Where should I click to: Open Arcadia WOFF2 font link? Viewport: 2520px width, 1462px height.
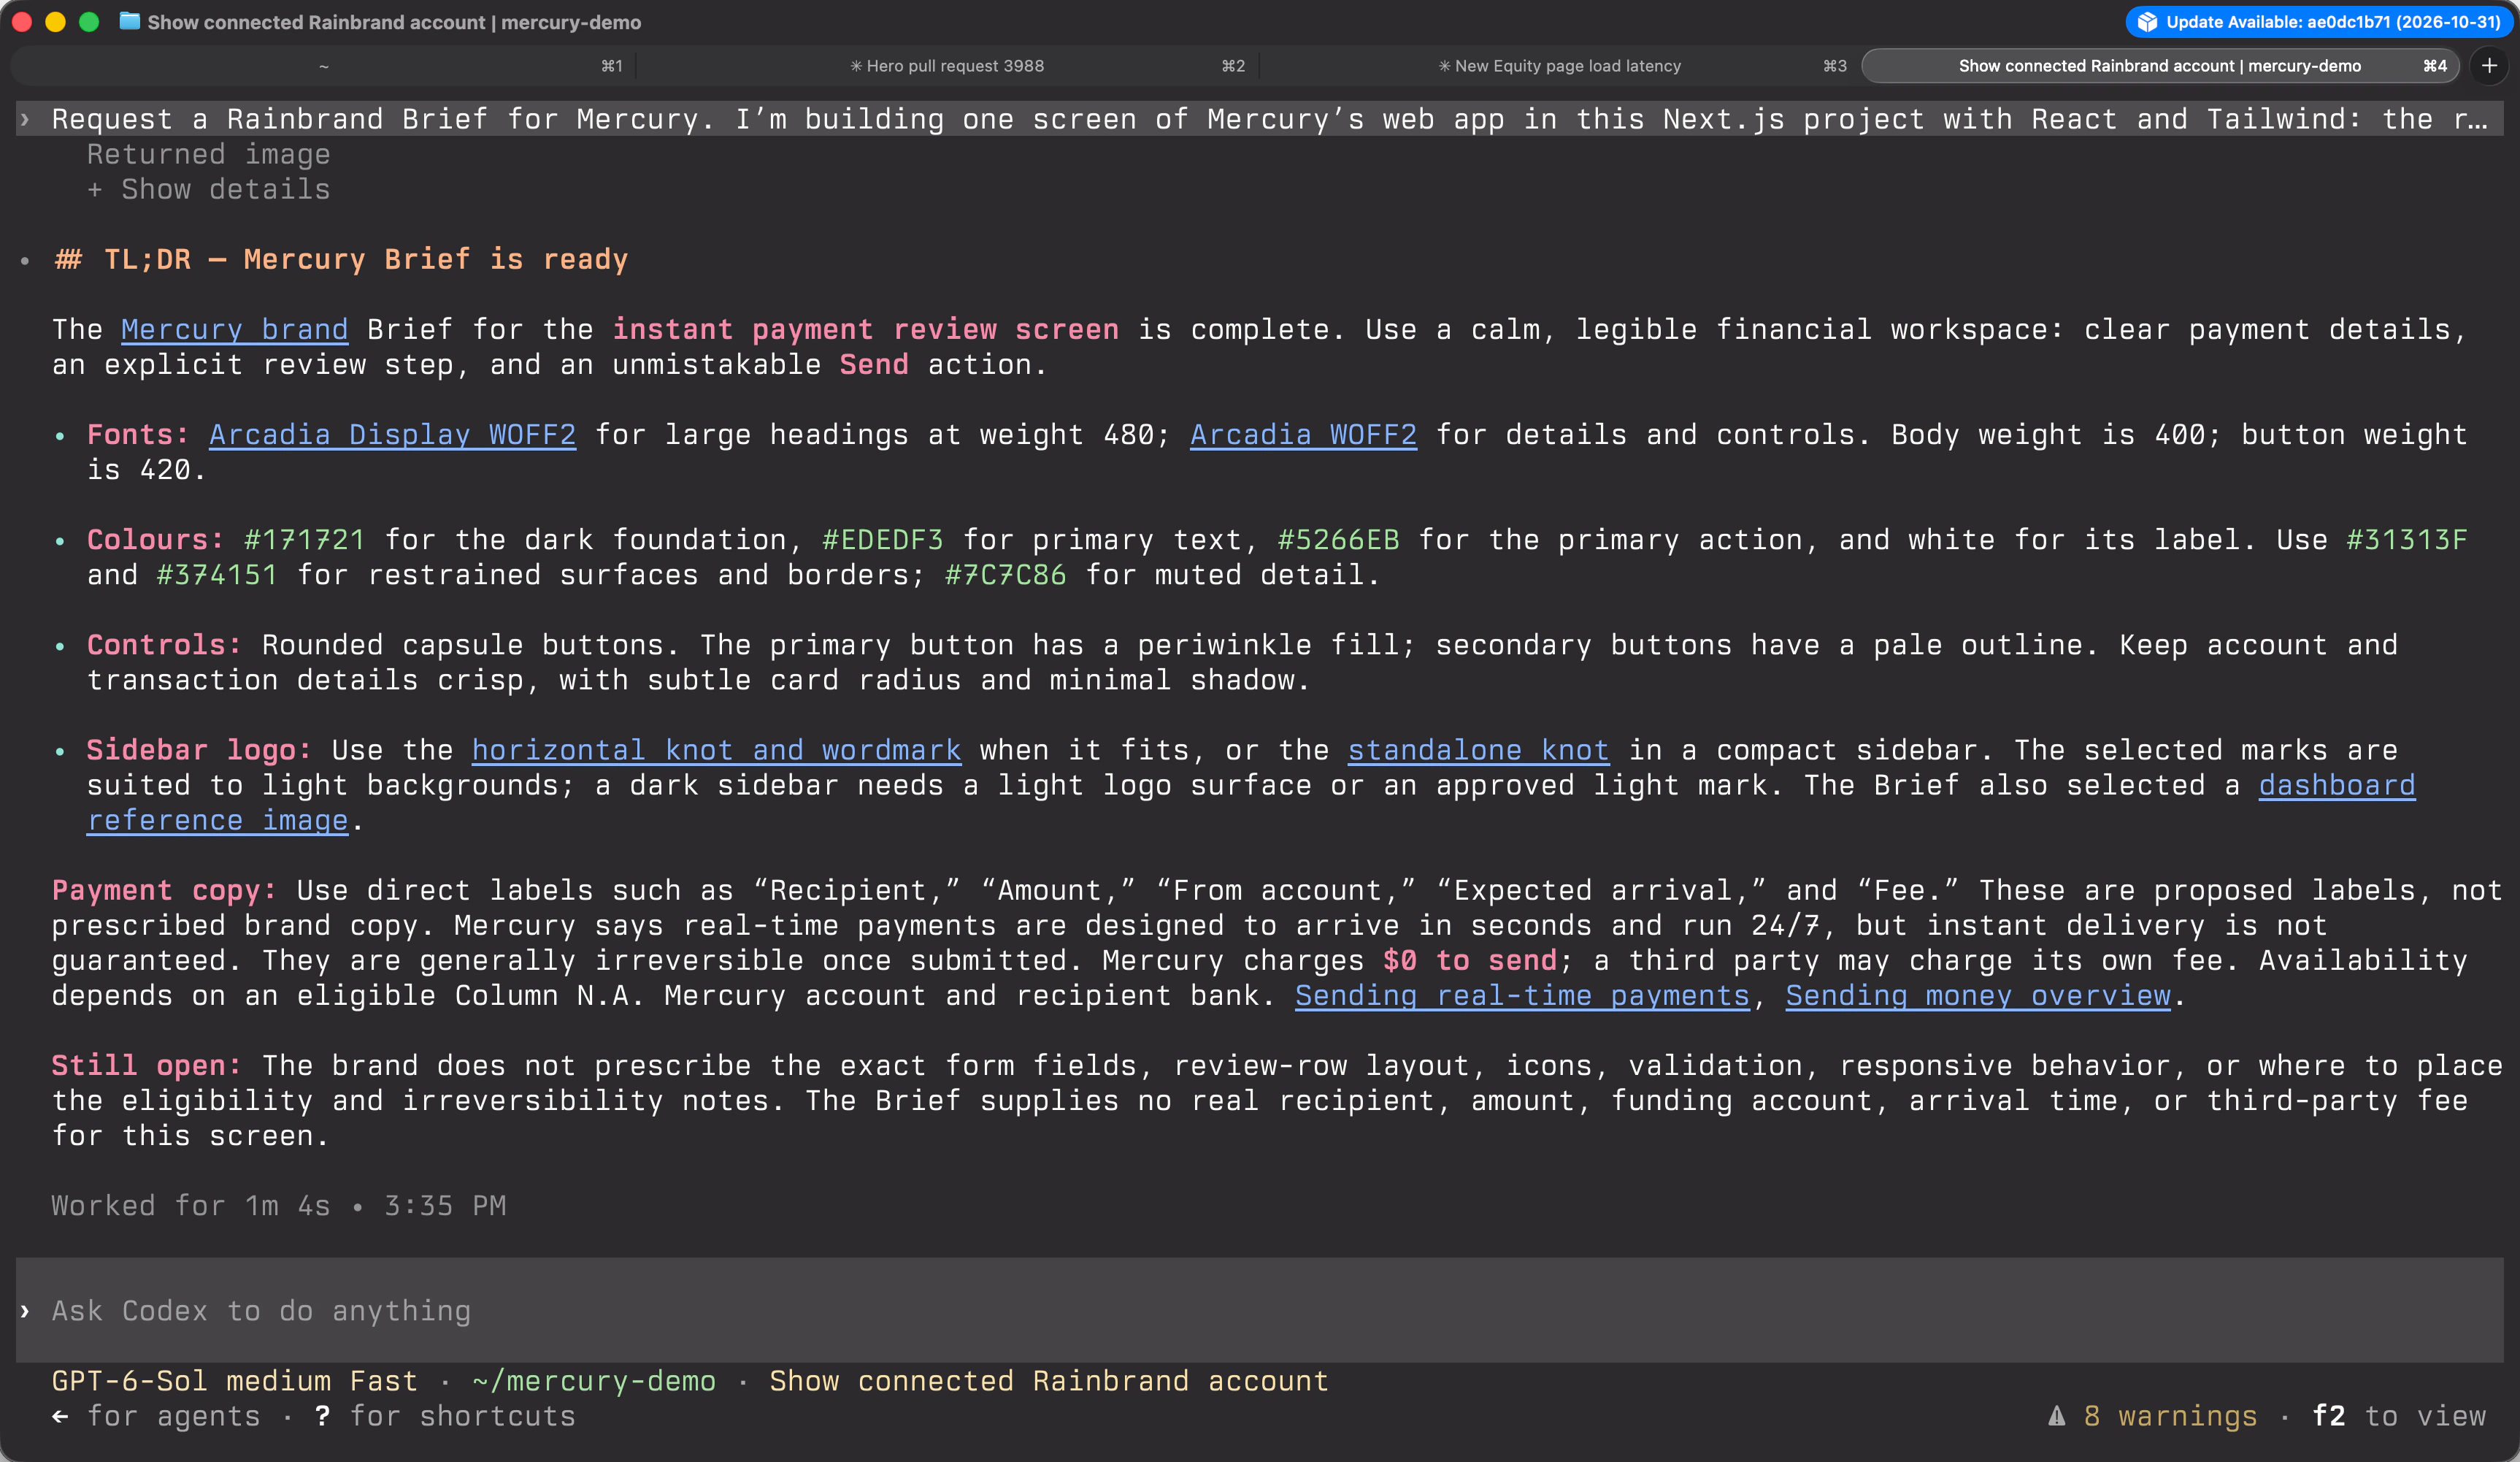(1303, 435)
